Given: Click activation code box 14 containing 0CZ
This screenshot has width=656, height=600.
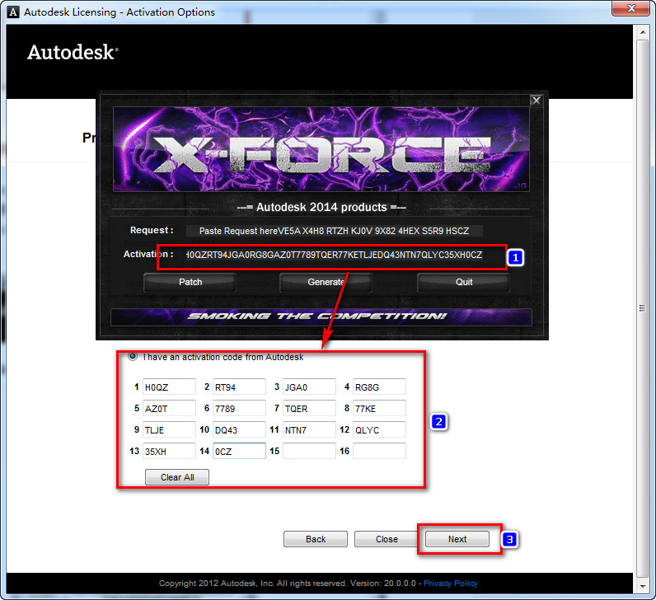Looking at the screenshot, I should (239, 451).
